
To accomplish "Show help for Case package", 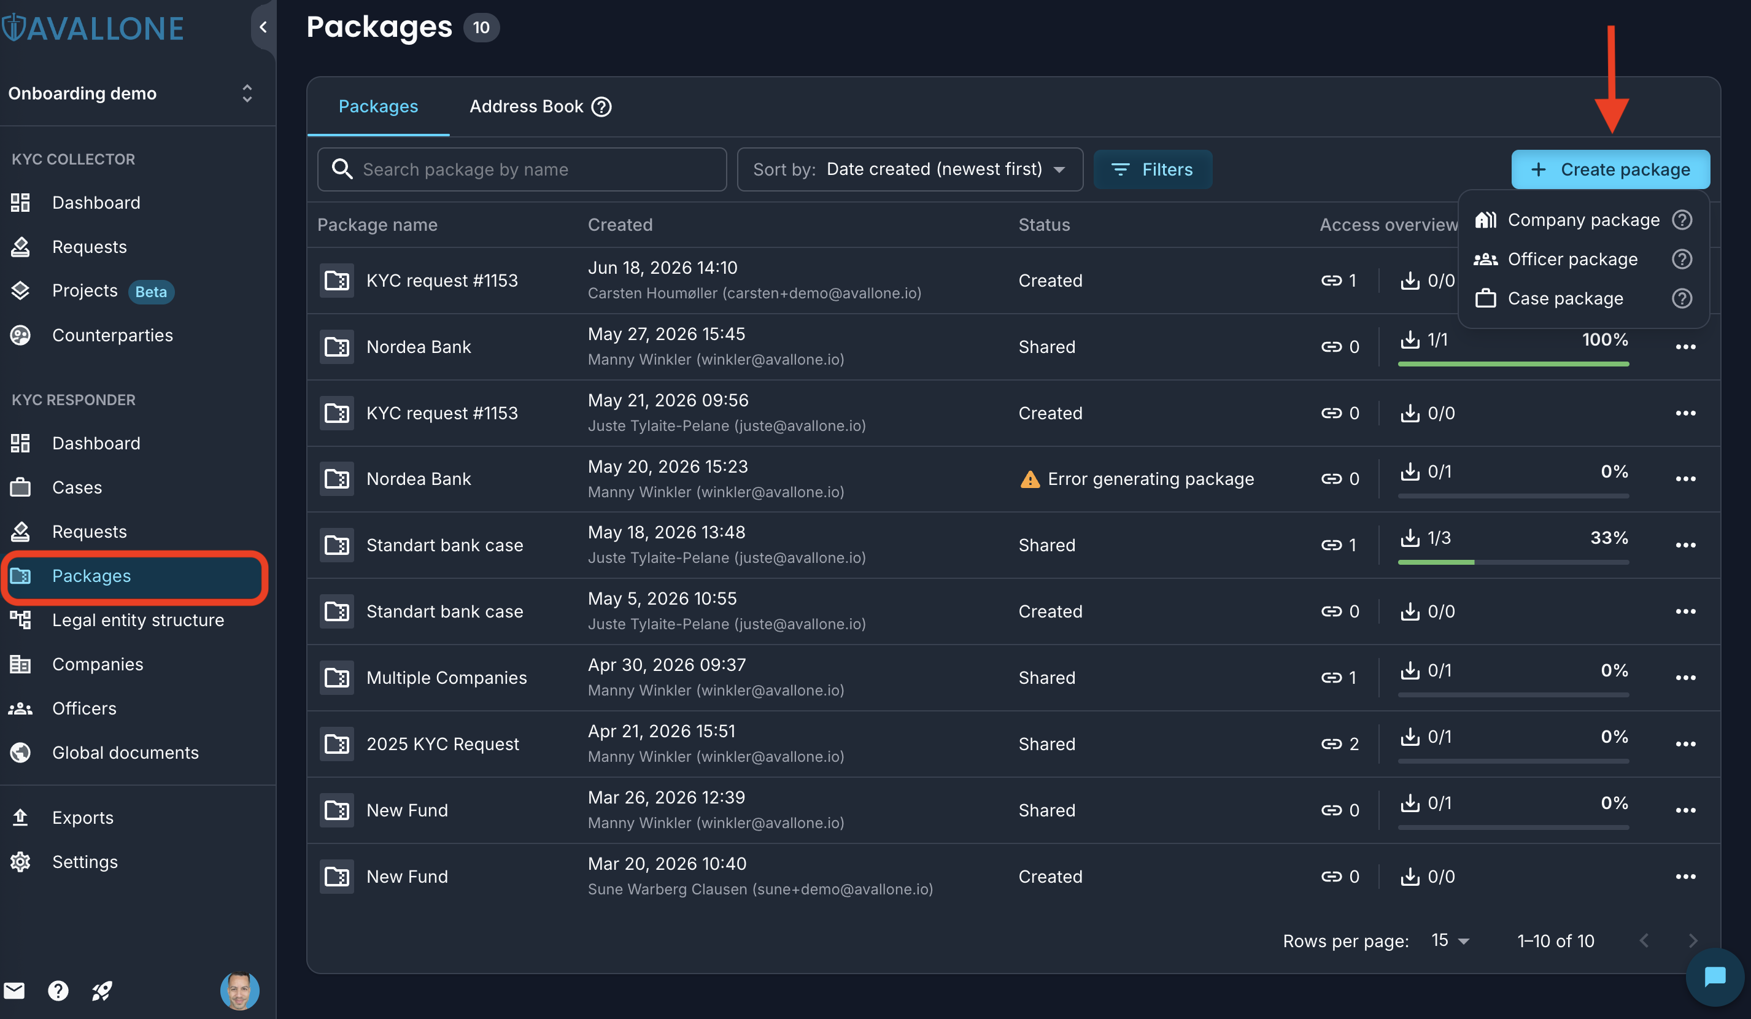I will click(1682, 298).
